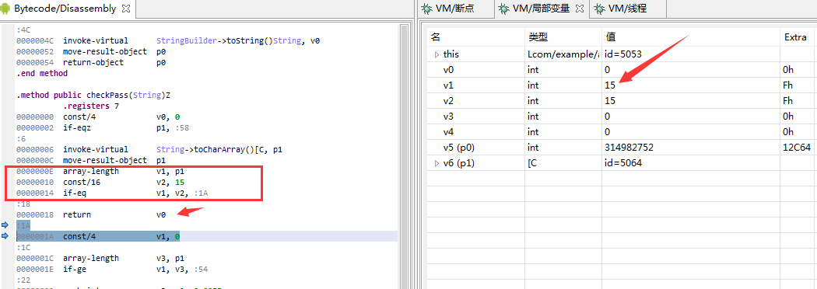Image resolution: width=817 pixels, height=289 pixels.
Task: Click the gutter arrow marker beside label :1A
Action: pos(5,225)
